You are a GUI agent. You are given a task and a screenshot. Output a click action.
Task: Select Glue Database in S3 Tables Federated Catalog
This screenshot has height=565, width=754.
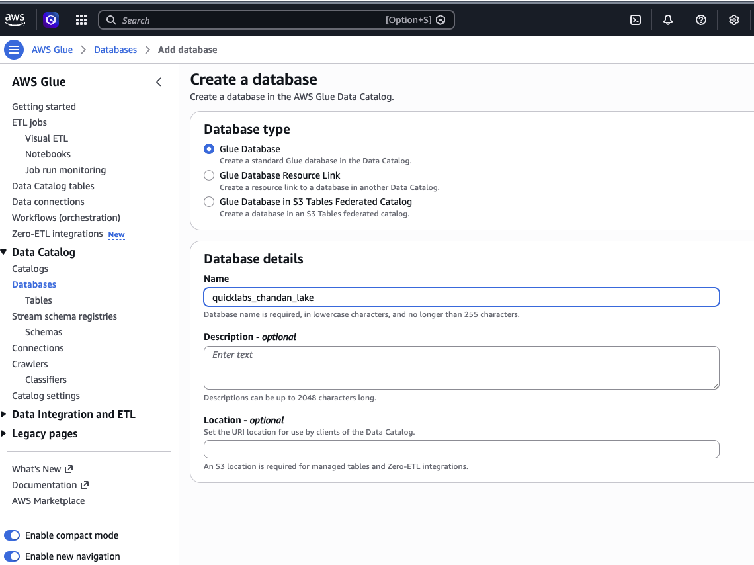(209, 202)
